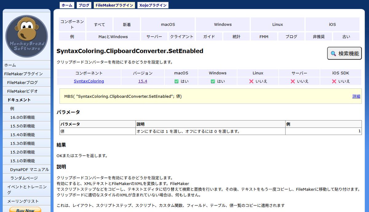Click the green checkmark under Windows

pos(213,81)
